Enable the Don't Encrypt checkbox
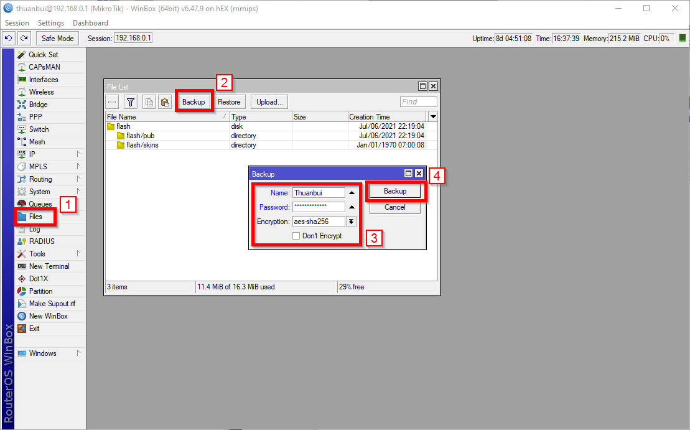This screenshot has height=430, width=690. click(x=296, y=236)
